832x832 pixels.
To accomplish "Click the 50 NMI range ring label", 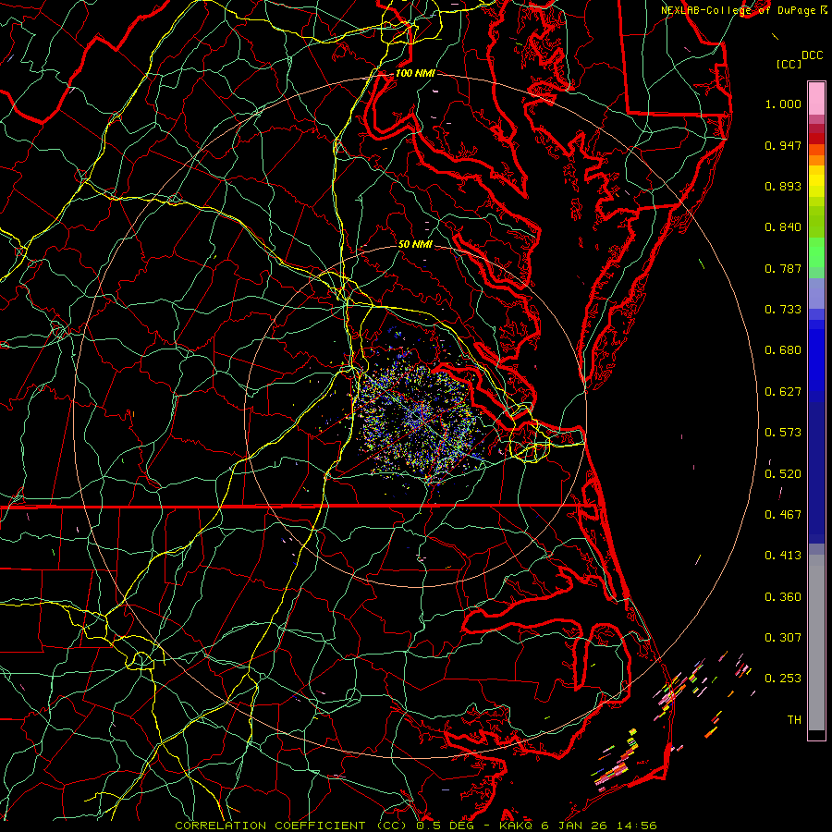I will pos(415,244).
